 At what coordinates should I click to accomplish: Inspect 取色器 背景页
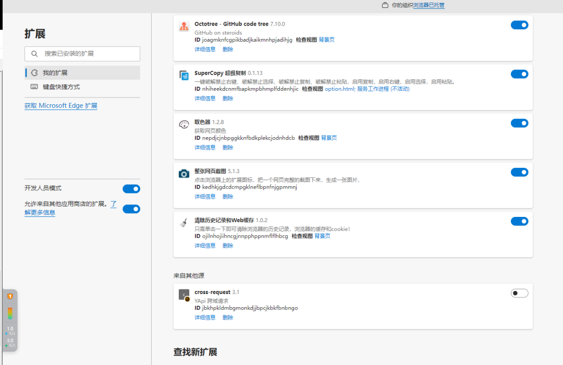329,138
